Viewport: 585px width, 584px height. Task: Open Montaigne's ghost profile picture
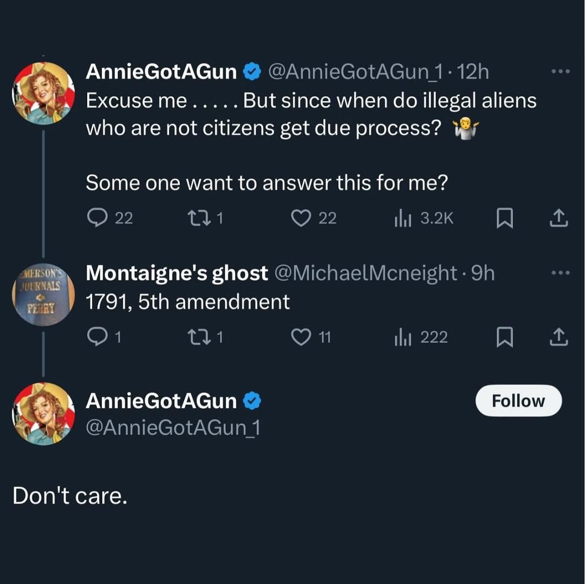click(43, 294)
